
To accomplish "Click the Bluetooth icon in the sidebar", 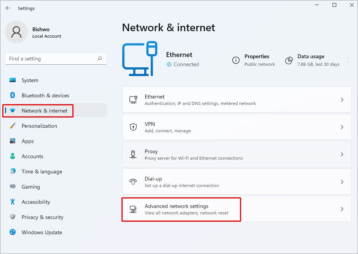I will [x=13, y=95].
